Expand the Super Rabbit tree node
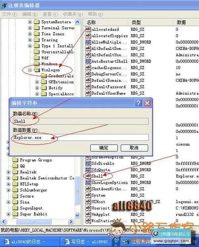Screen dimensions: 199x247 pyautogui.click(x=8, y=214)
